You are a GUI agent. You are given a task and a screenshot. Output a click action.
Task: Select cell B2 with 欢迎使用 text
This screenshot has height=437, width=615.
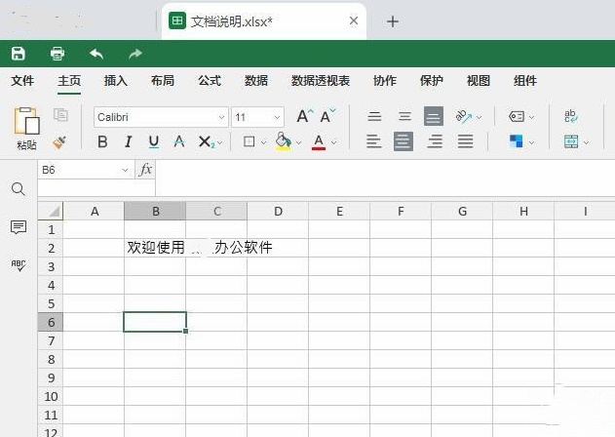[155, 248]
